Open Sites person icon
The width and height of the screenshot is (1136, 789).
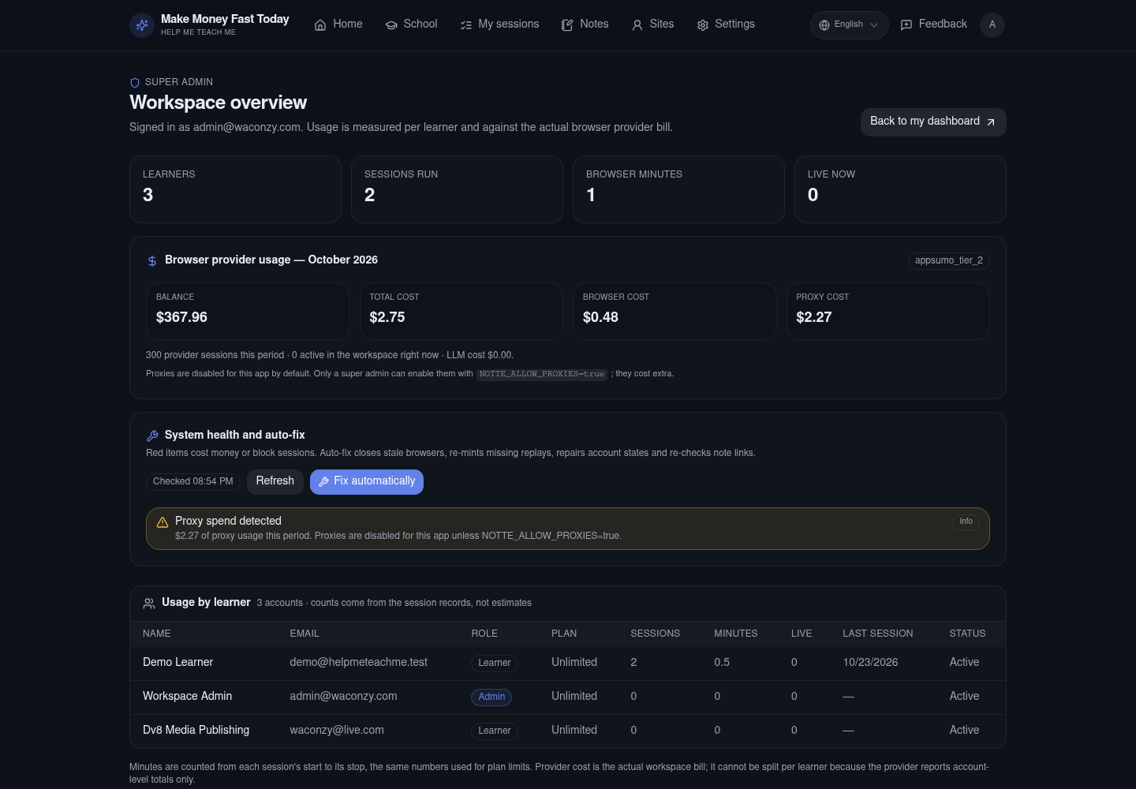(637, 25)
